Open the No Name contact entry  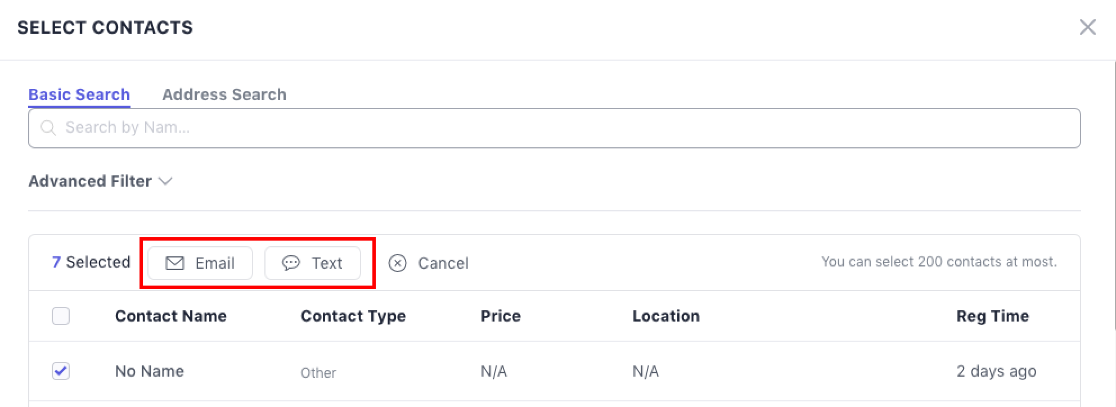pyautogui.click(x=149, y=371)
